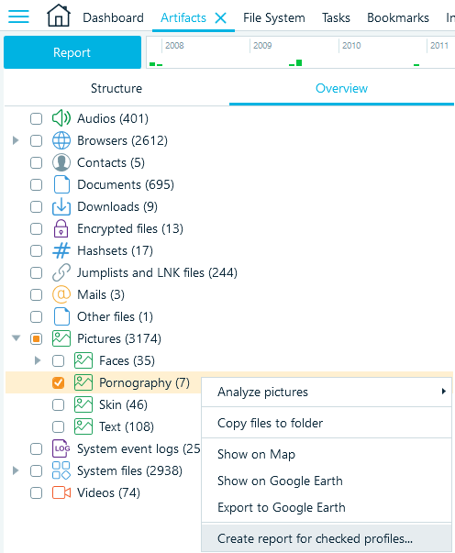Uncheck the Pornography (7) checkbox
This screenshot has height=553, width=455.
(x=58, y=383)
